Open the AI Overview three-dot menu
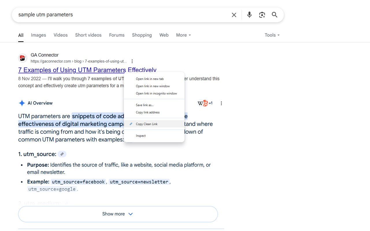The width and height of the screenshot is (370, 231). [x=221, y=103]
